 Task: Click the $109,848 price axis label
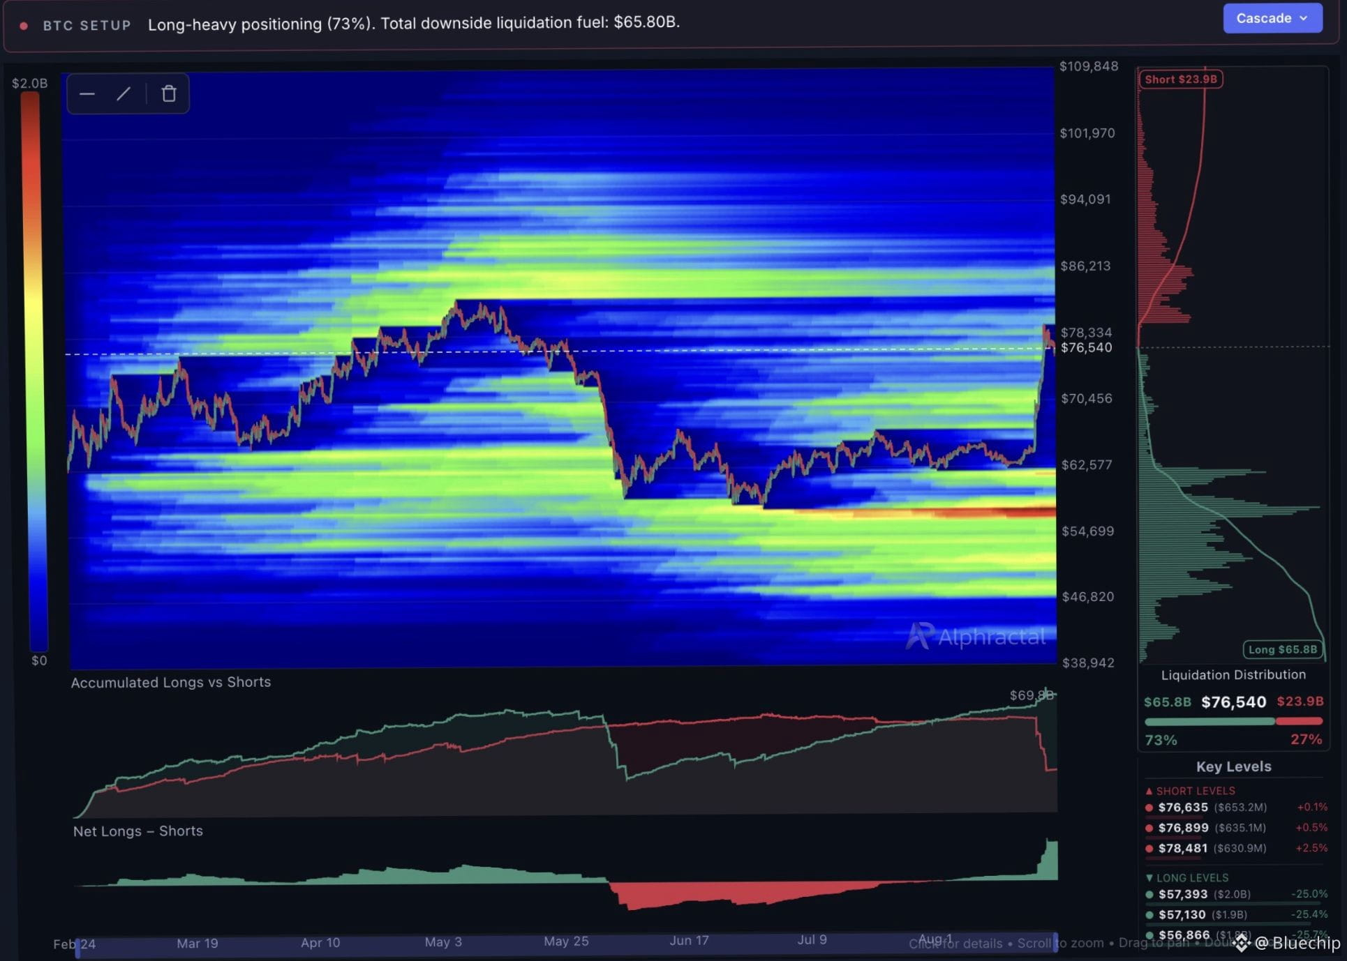click(1089, 66)
